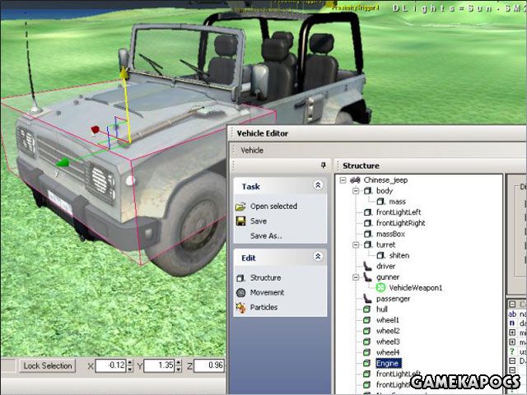Open the Vehicle menu

click(252, 151)
